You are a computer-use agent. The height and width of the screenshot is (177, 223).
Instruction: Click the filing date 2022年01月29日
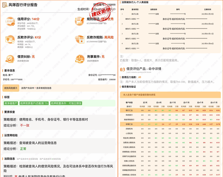pos(207,14)
